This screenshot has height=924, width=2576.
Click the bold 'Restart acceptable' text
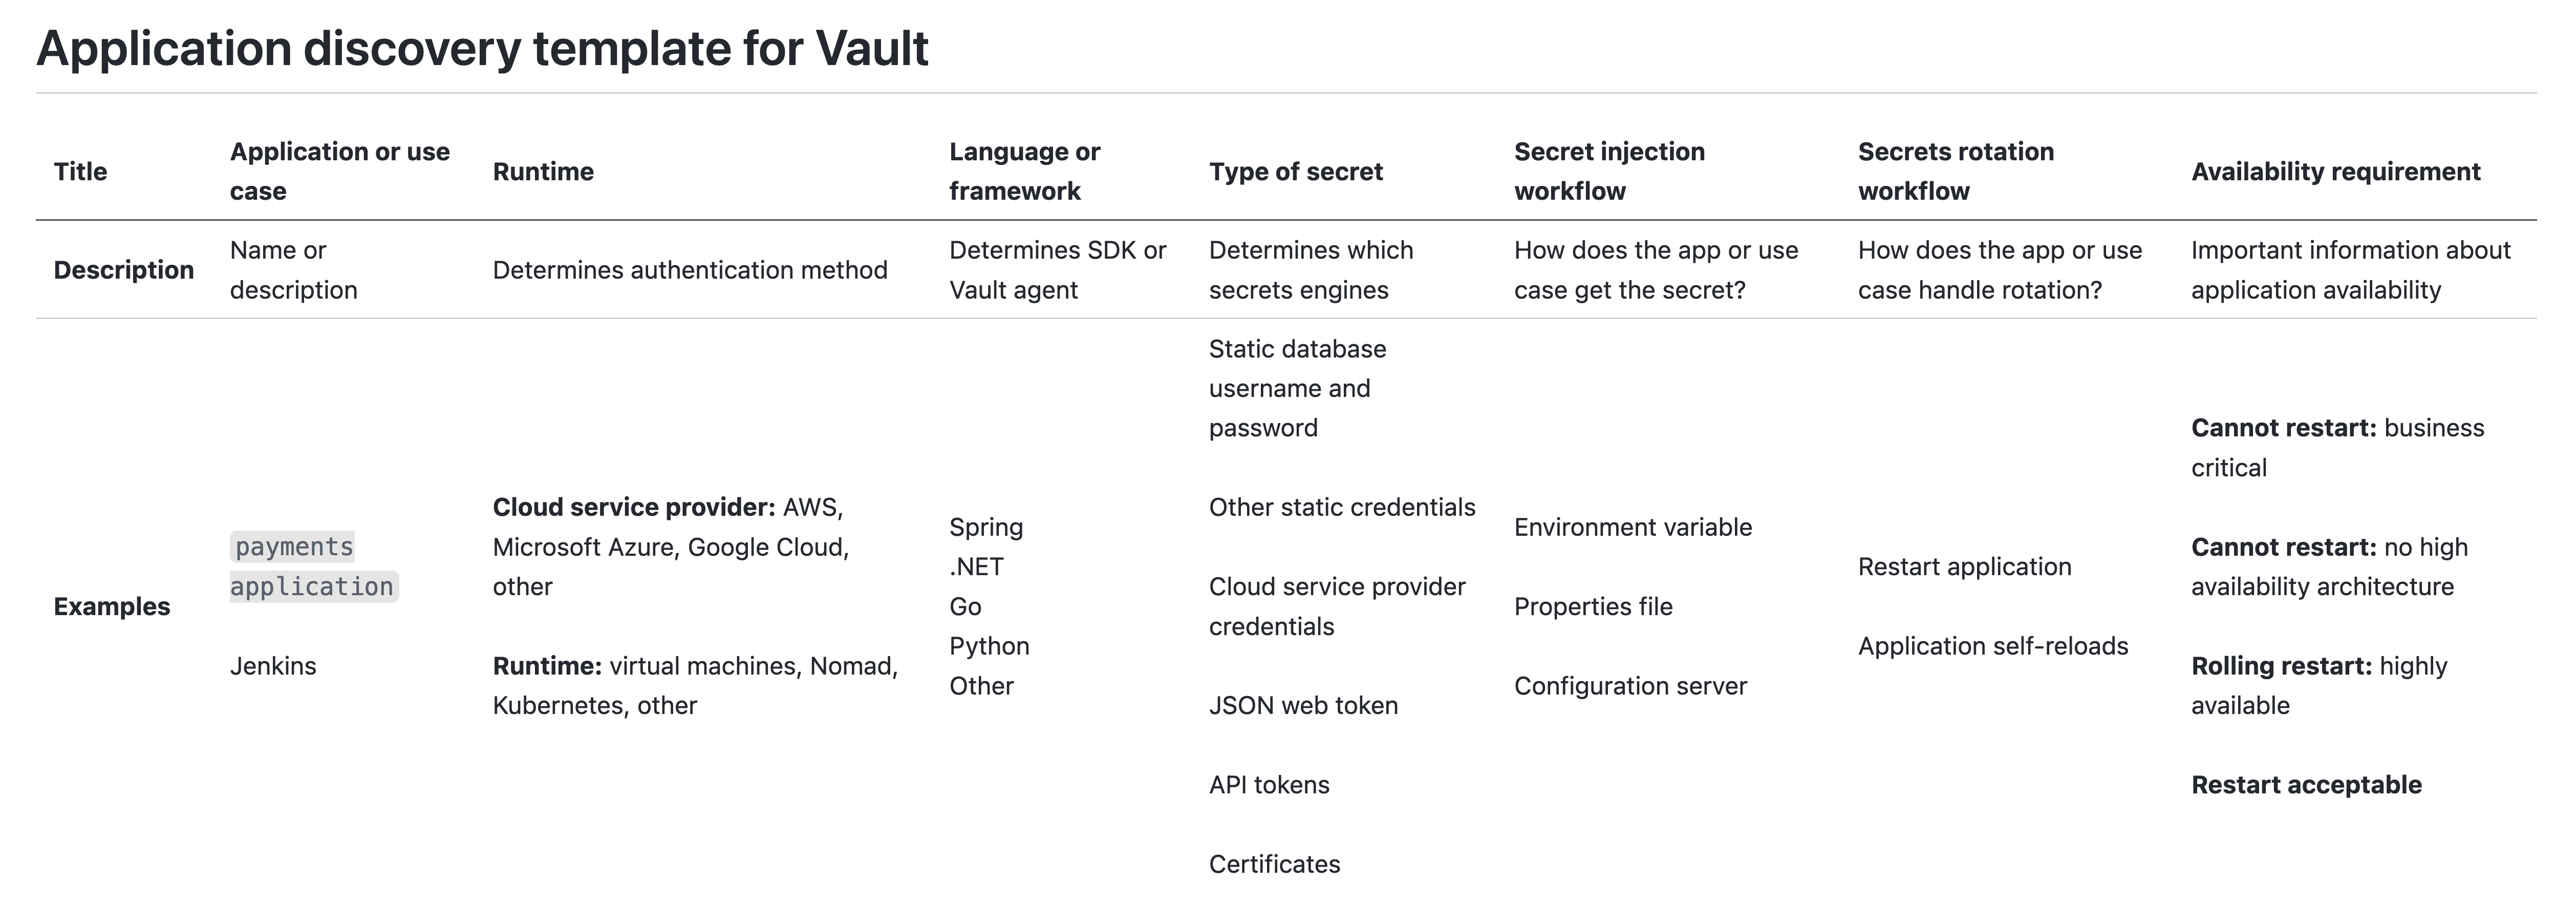coord(2306,785)
